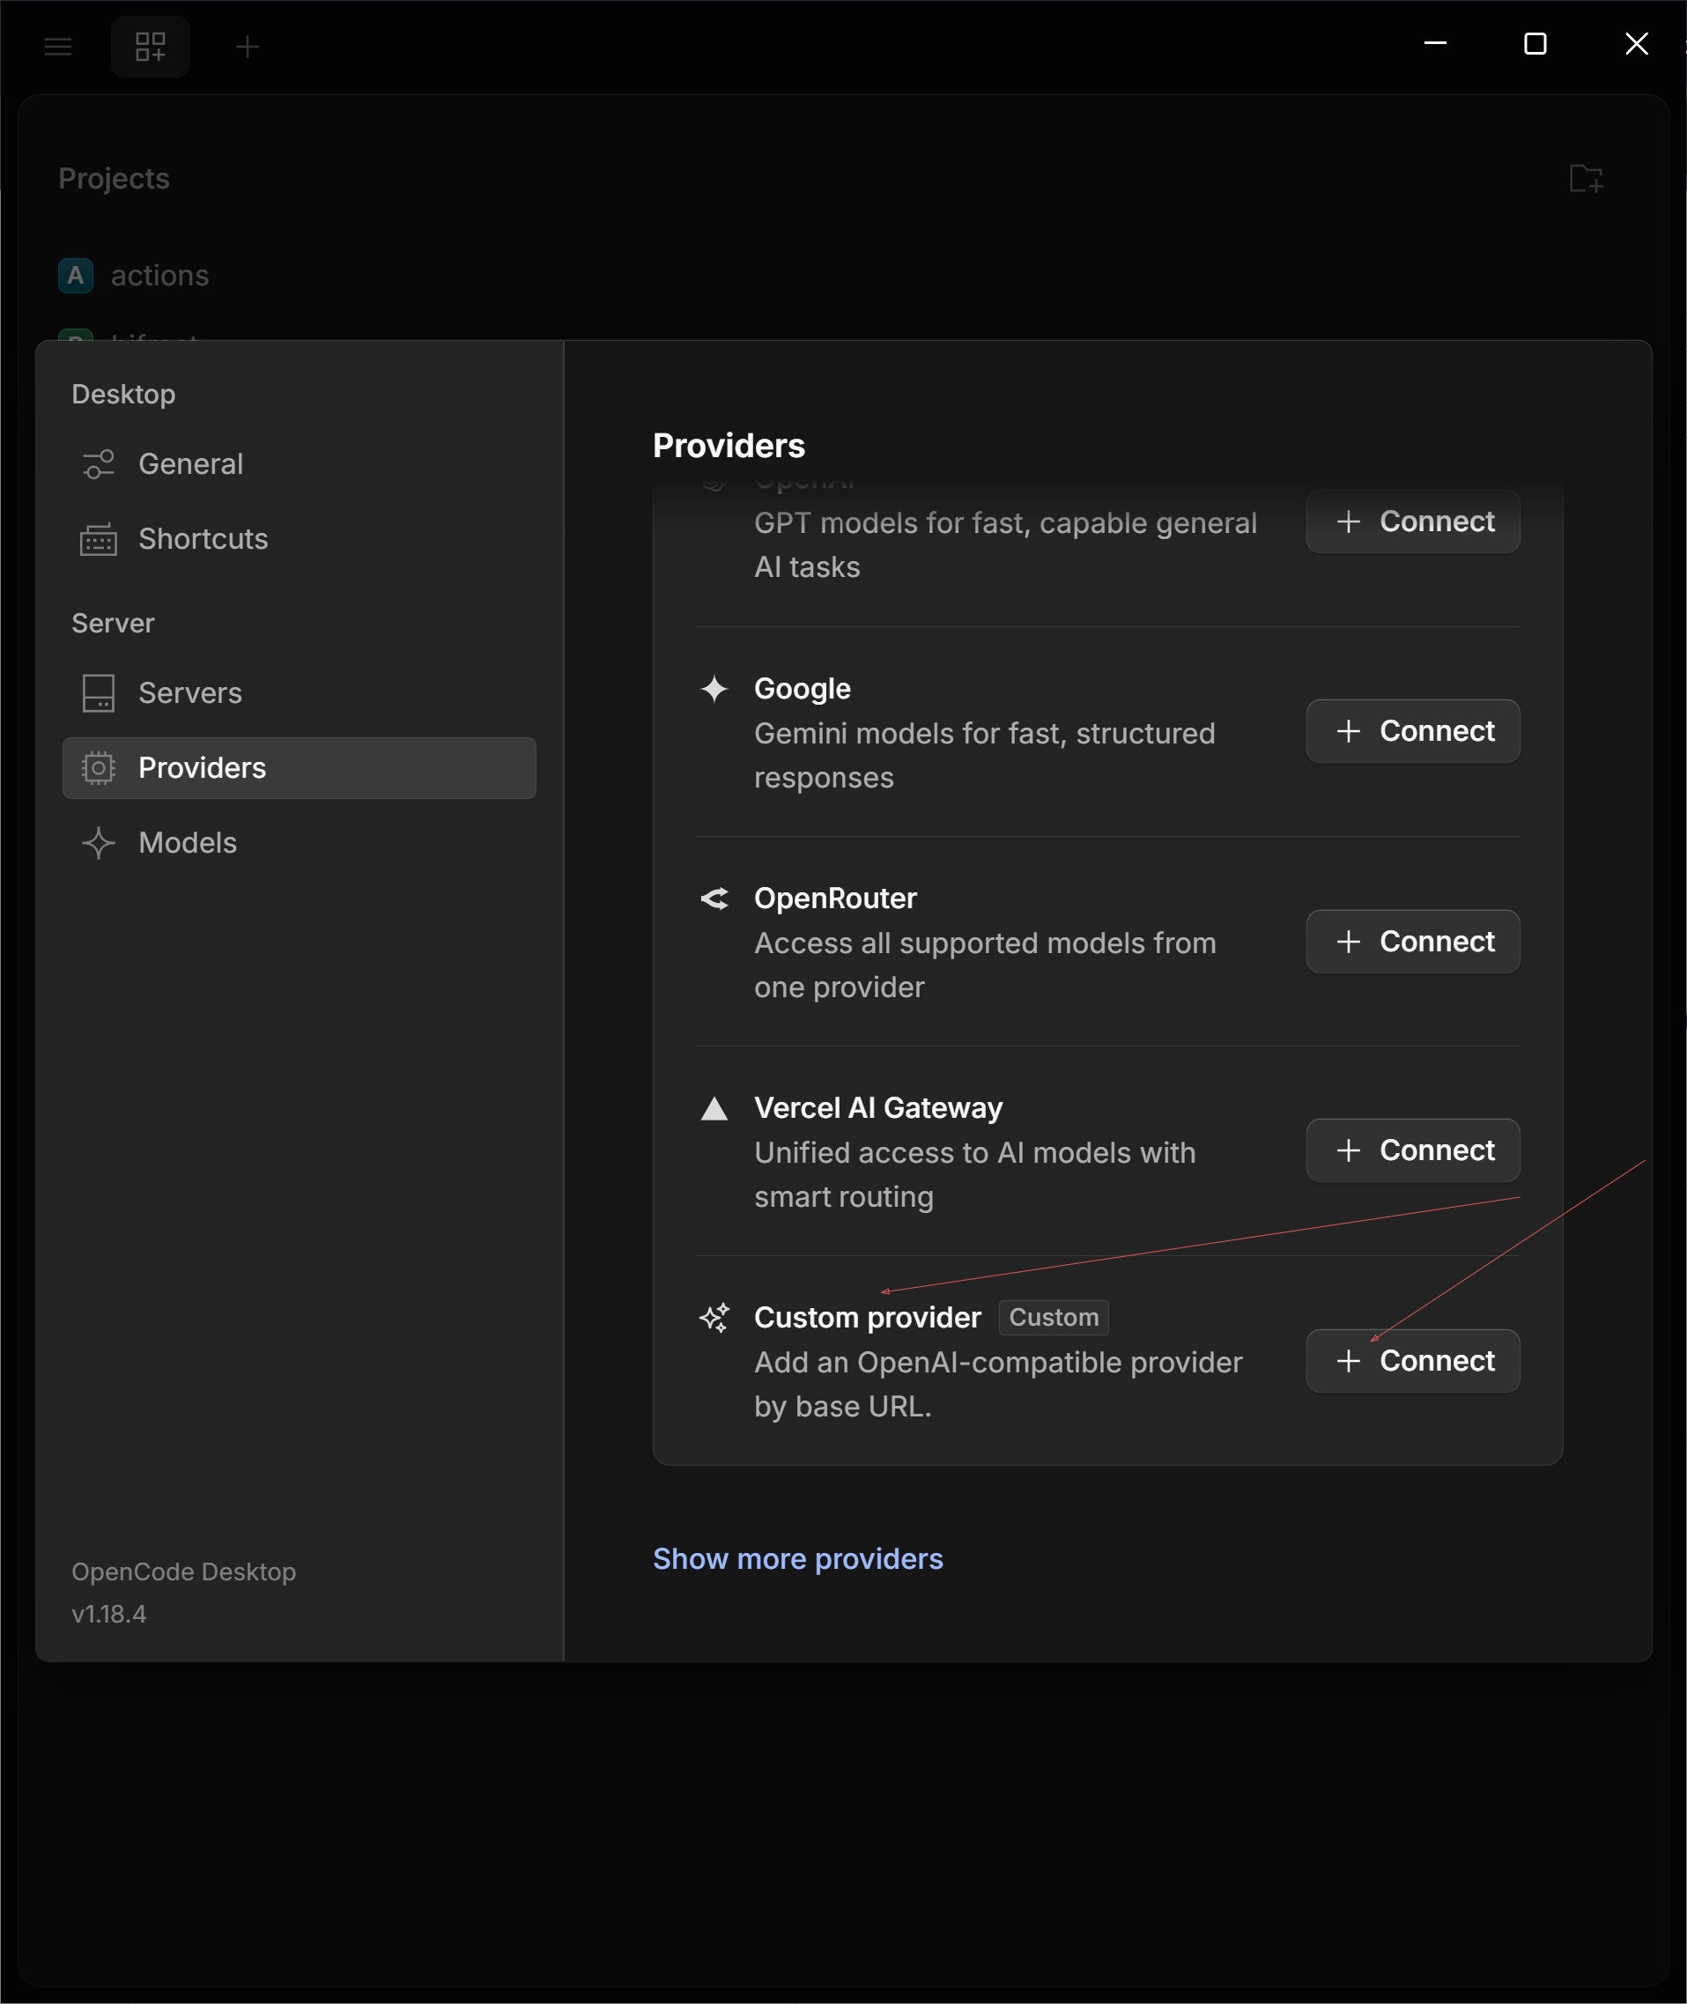
Task: Click plus icon in Vercel Connect button
Action: (x=1349, y=1150)
